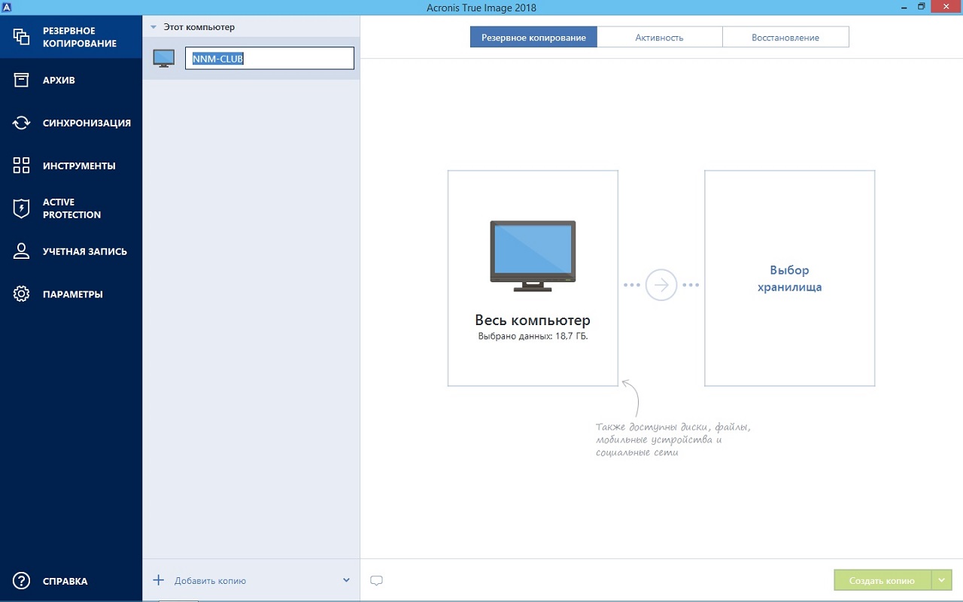Open Active Protection shield icon

pyautogui.click(x=21, y=208)
